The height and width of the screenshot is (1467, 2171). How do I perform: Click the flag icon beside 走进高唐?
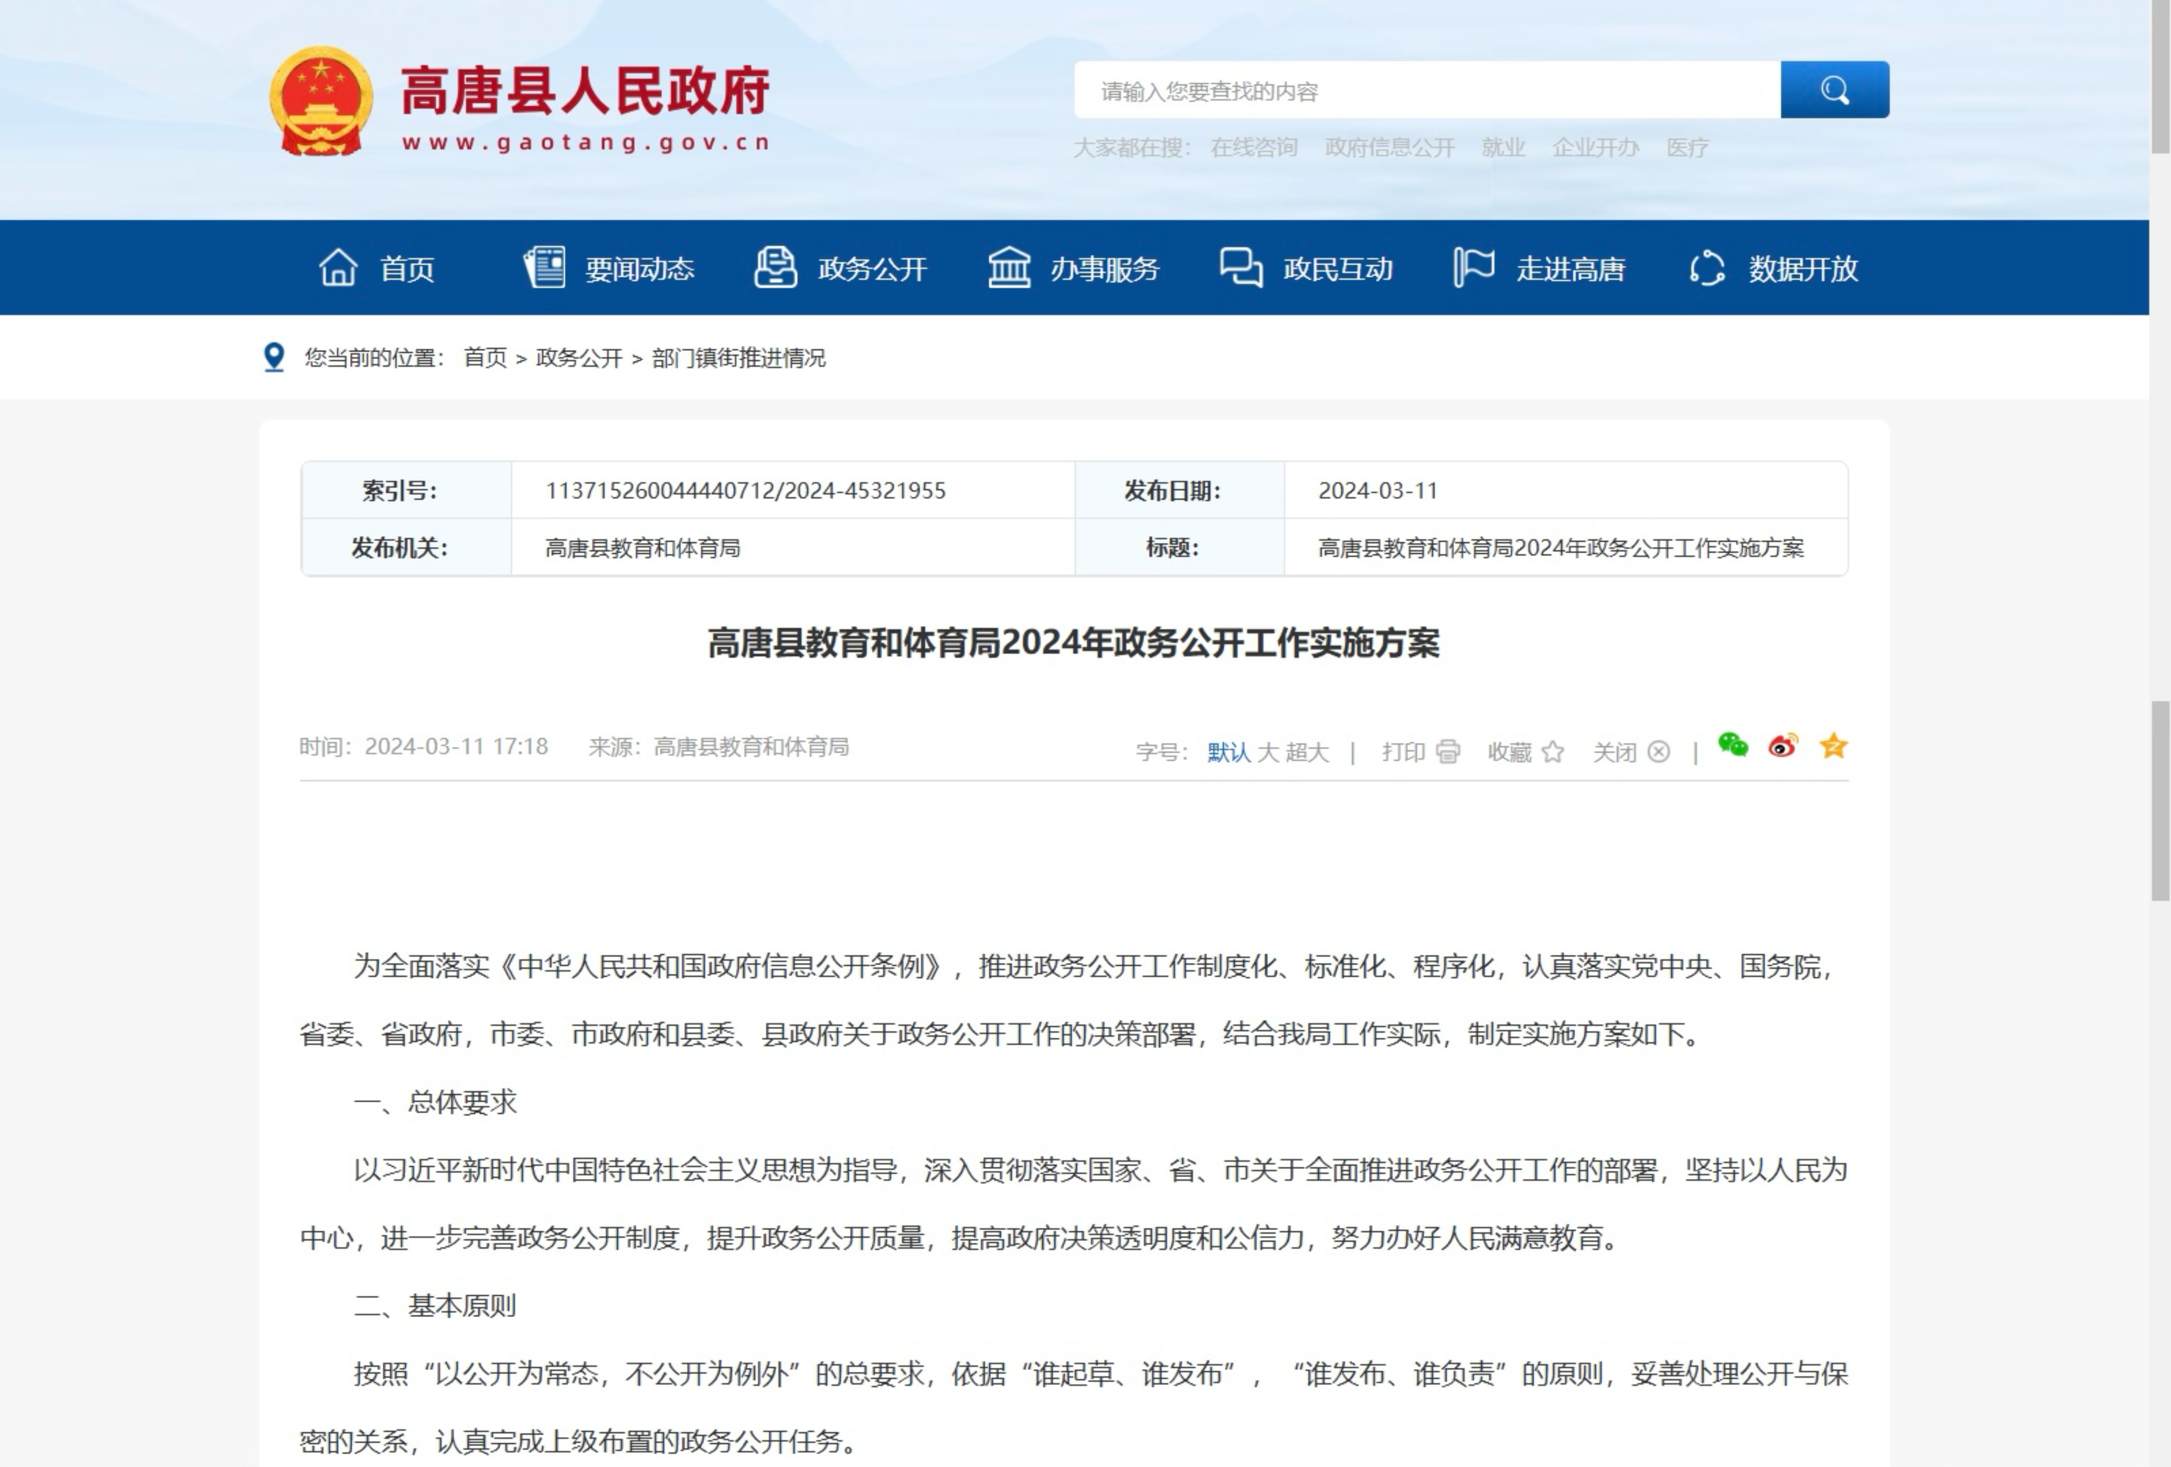tap(1474, 267)
